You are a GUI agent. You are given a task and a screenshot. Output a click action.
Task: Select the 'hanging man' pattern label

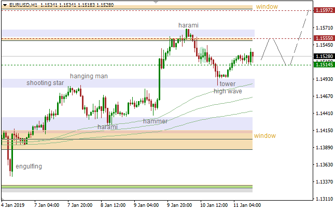(89, 76)
